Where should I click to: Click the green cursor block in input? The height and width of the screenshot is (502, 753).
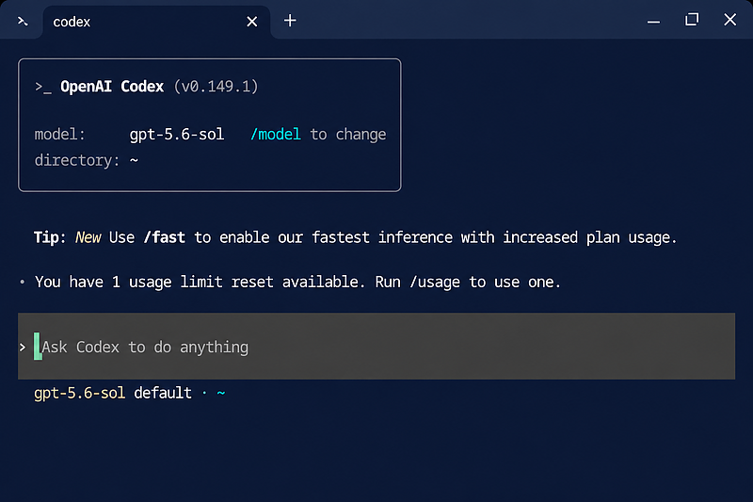tap(38, 347)
